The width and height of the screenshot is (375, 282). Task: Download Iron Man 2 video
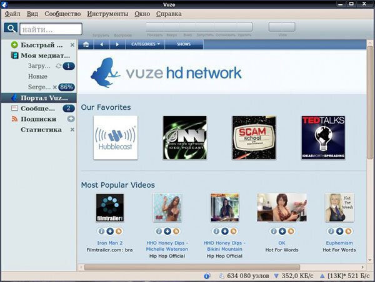[110, 231]
